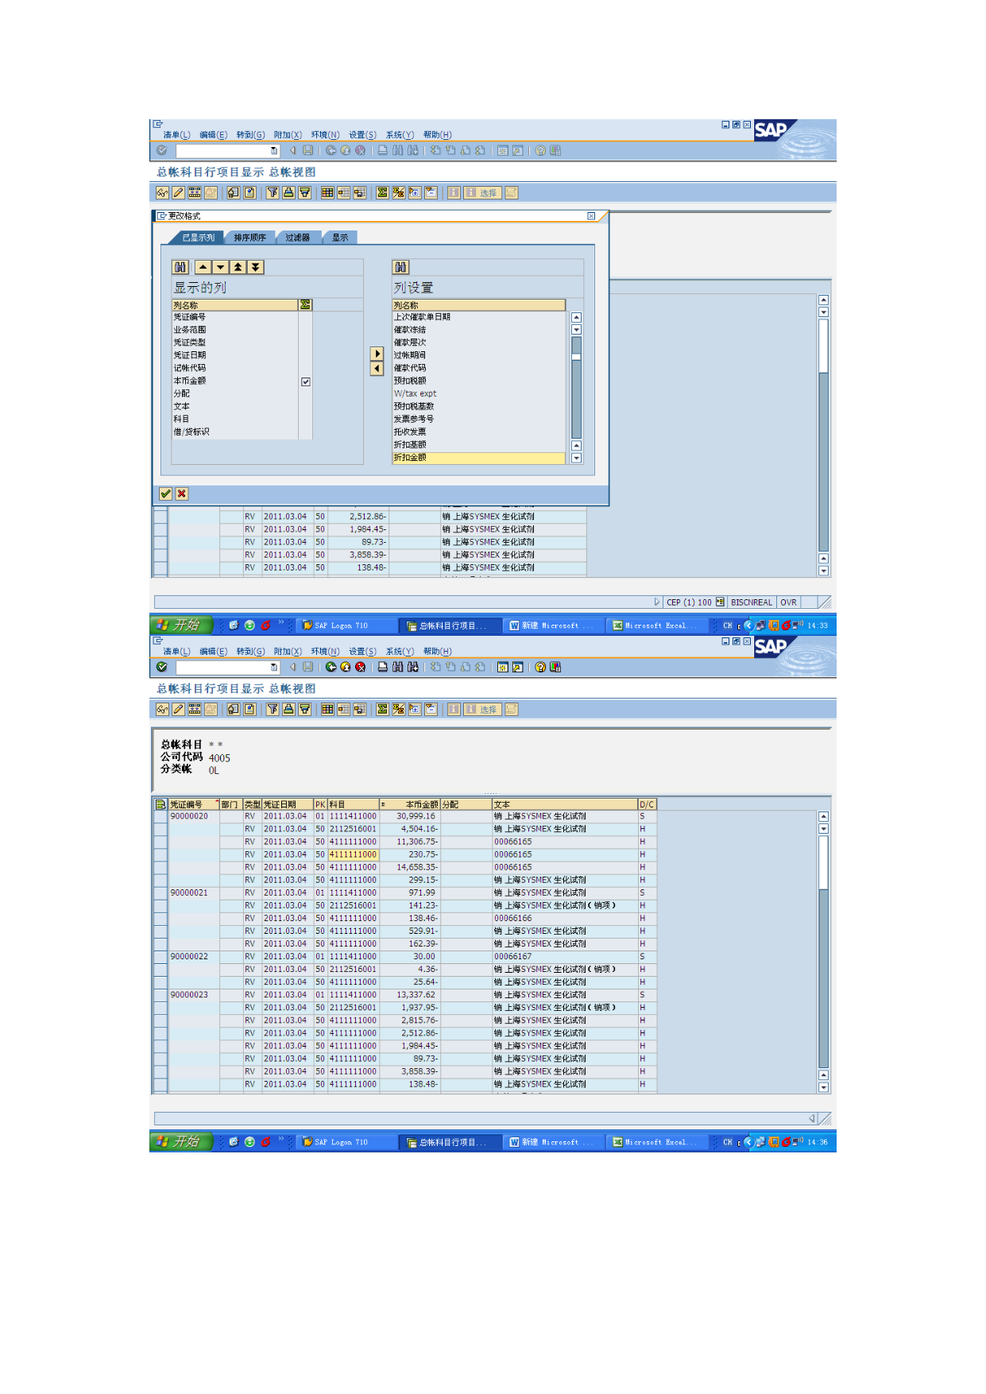Click D/C column header in 4005 list table
Viewport: 986px width, 1394px height.
647,804
